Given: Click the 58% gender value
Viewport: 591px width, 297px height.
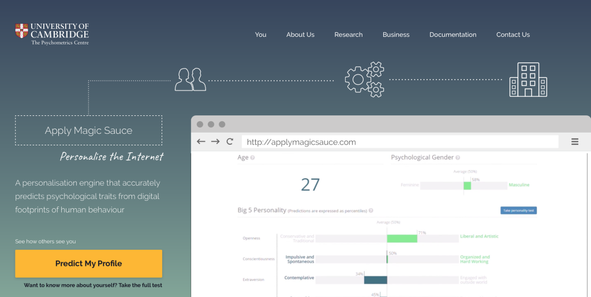Looking at the screenshot, I should pyautogui.click(x=476, y=179).
